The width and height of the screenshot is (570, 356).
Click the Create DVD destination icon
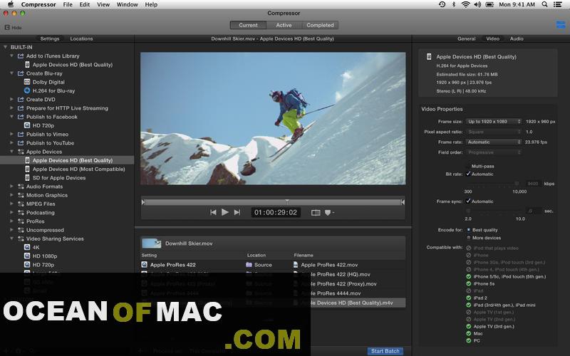coord(21,100)
